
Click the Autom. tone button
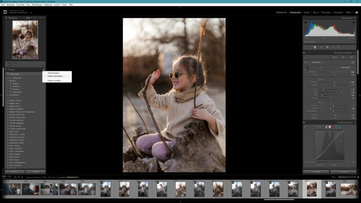coord(335,57)
